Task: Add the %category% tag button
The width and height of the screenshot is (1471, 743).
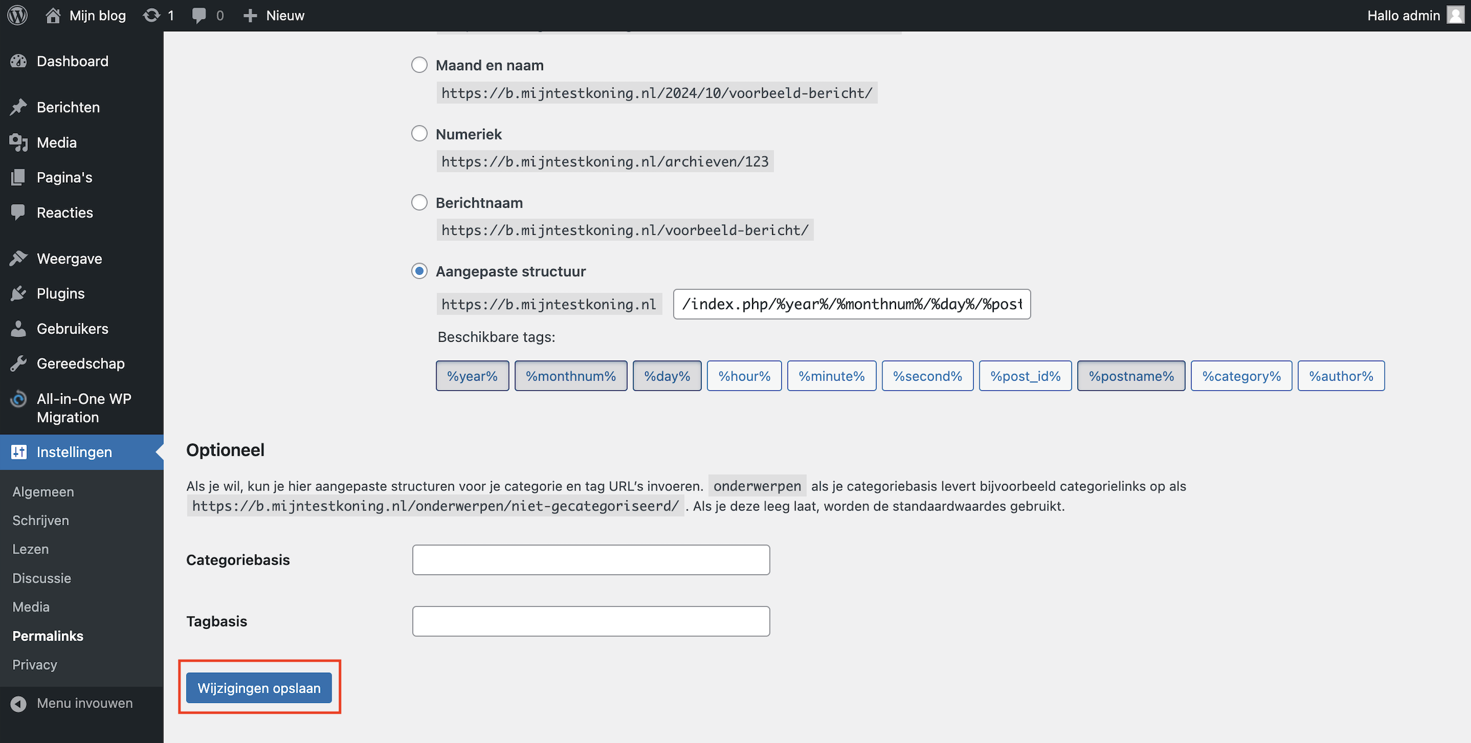Action: (1241, 376)
